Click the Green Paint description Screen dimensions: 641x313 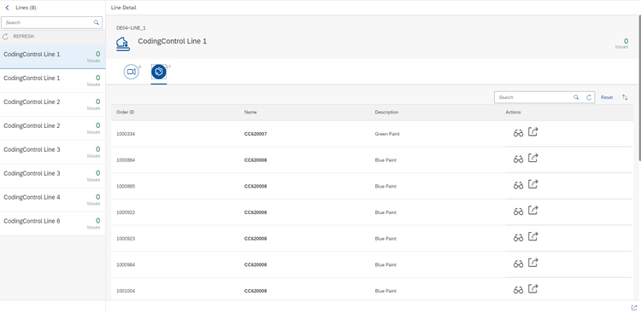click(x=387, y=134)
